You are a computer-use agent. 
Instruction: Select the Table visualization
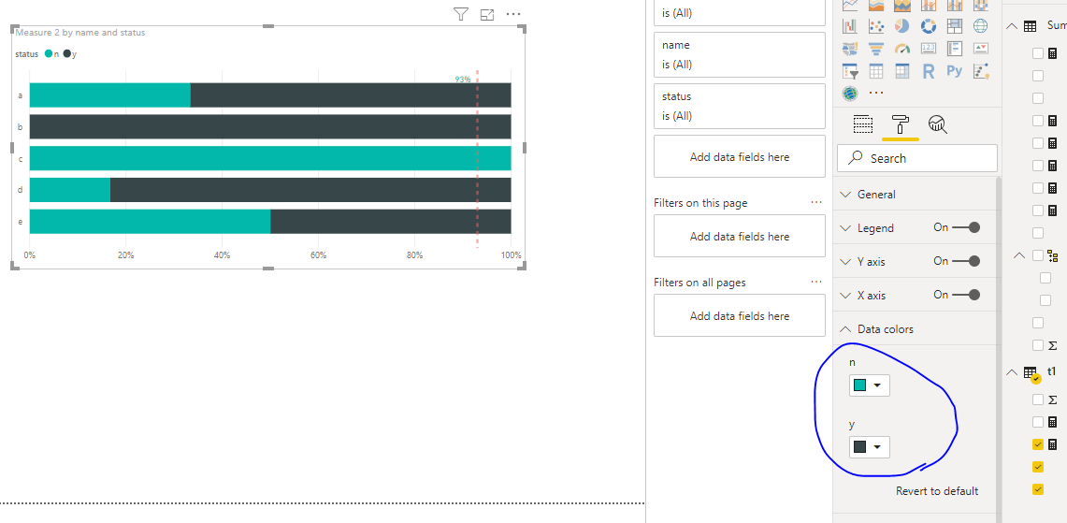tap(876, 71)
